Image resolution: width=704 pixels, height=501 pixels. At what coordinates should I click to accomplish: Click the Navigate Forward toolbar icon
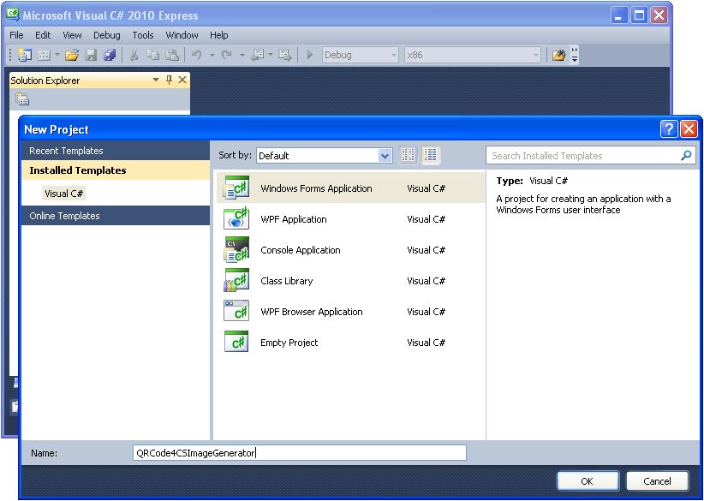coord(284,55)
